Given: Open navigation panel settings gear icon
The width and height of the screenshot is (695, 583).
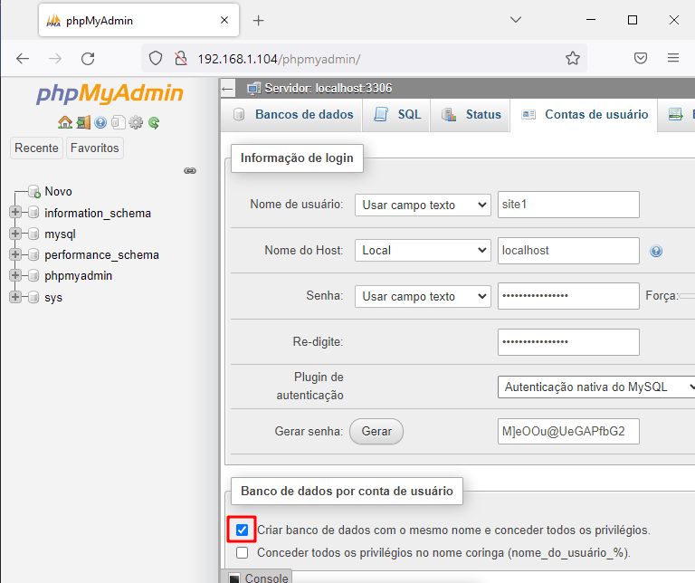Looking at the screenshot, I should pyautogui.click(x=136, y=122).
